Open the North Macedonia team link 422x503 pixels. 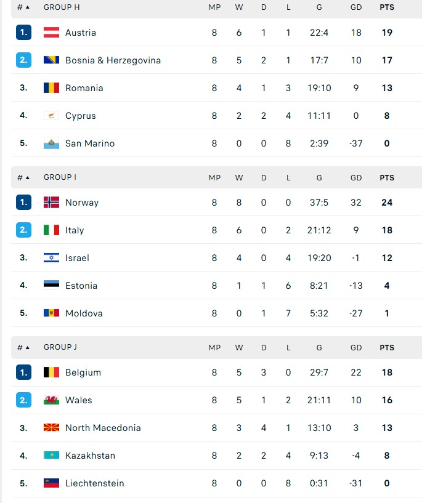[x=103, y=428]
